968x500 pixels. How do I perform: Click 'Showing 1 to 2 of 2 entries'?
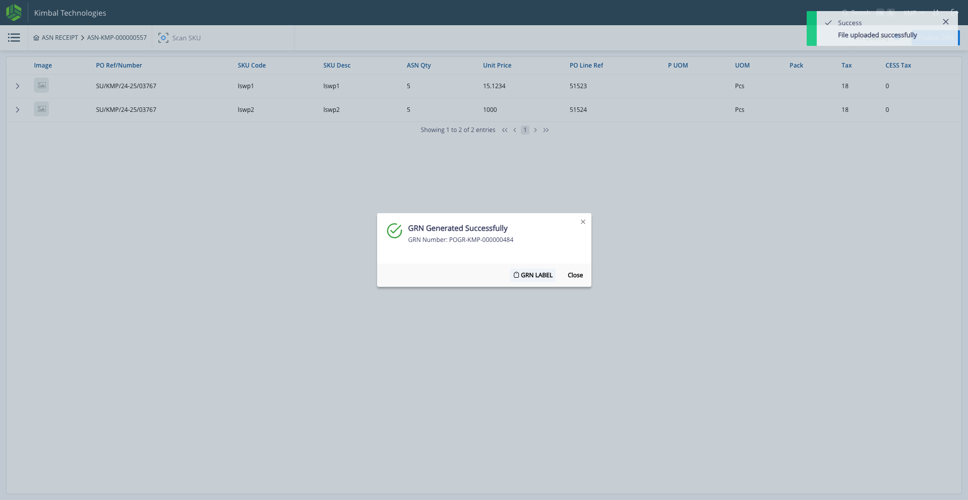click(458, 130)
